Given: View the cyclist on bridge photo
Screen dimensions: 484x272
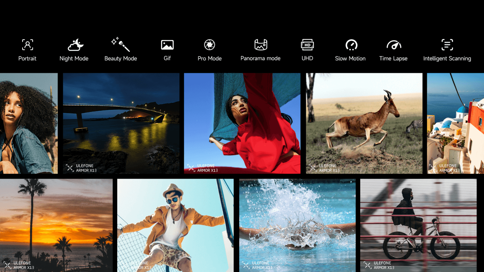Looking at the screenshot, I should [x=418, y=225].
